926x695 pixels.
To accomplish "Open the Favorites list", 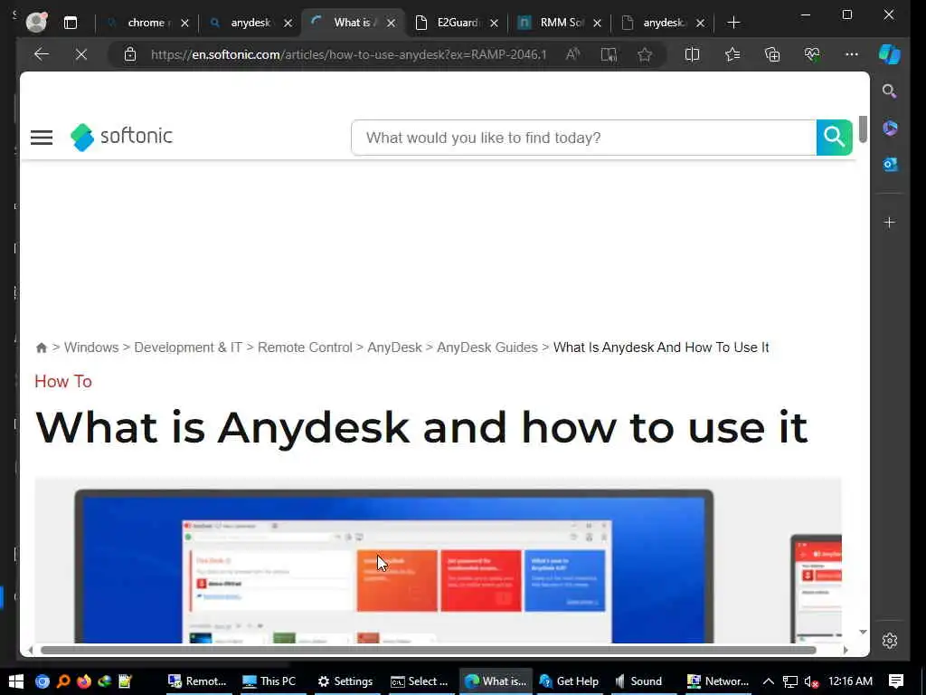I will (x=732, y=54).
